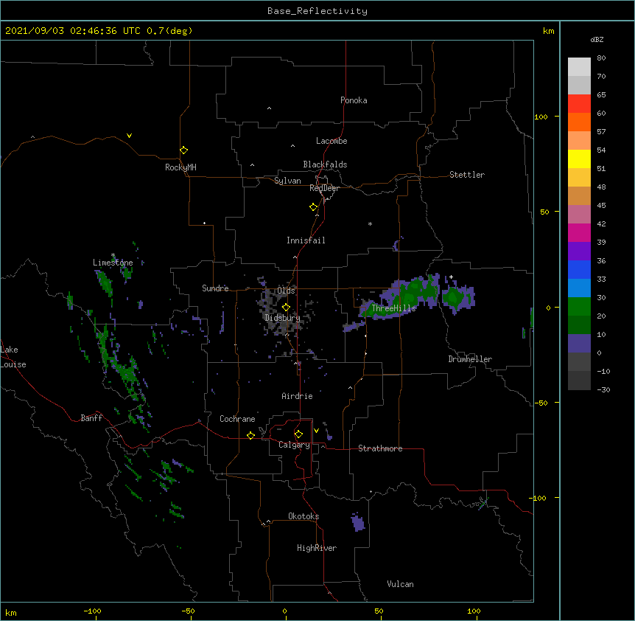Click the 45 value in dBZ legend
Viewport: 635px width, 621px height.
point(601,205)
